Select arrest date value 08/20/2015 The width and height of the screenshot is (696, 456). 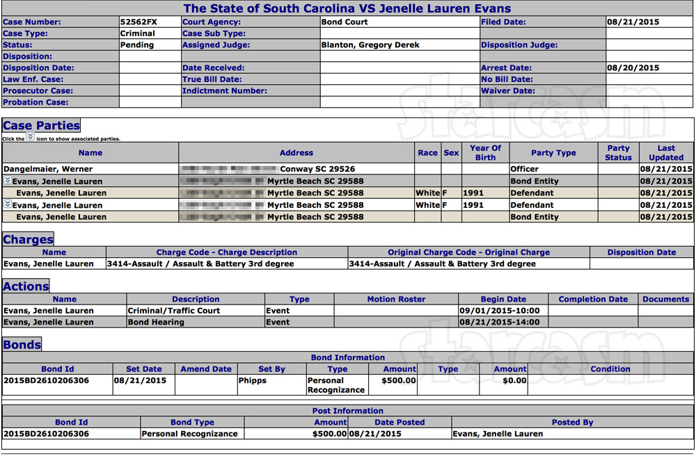[633, 68]
